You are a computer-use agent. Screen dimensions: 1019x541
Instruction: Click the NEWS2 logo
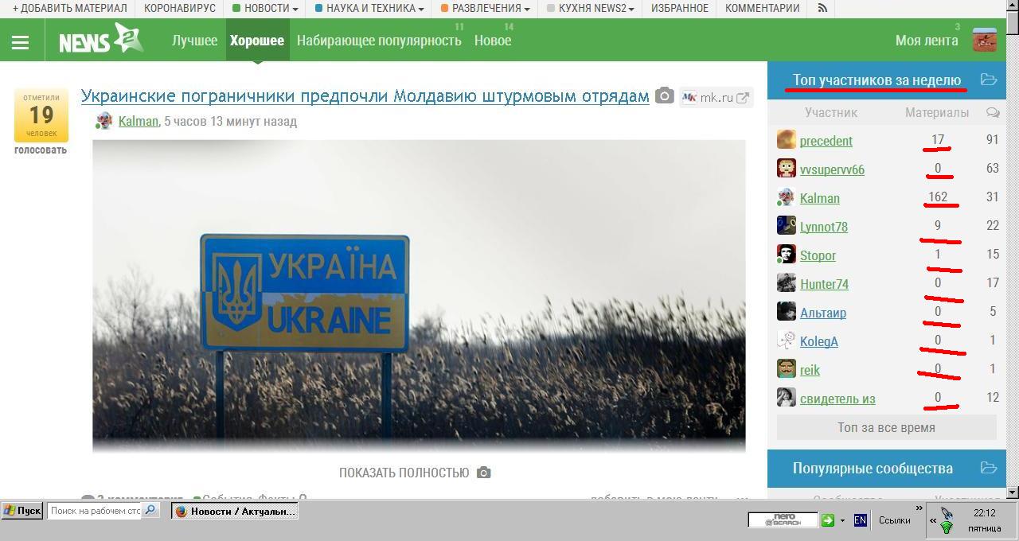101,39
